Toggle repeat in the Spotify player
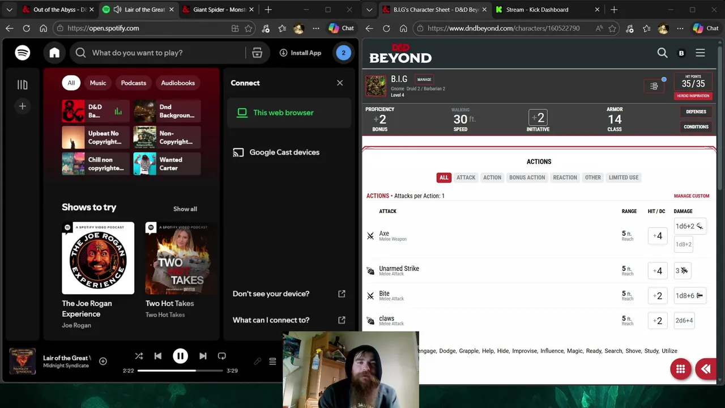 [222, 356]
